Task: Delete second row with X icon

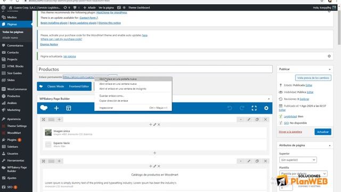Action: pos(265,161)
